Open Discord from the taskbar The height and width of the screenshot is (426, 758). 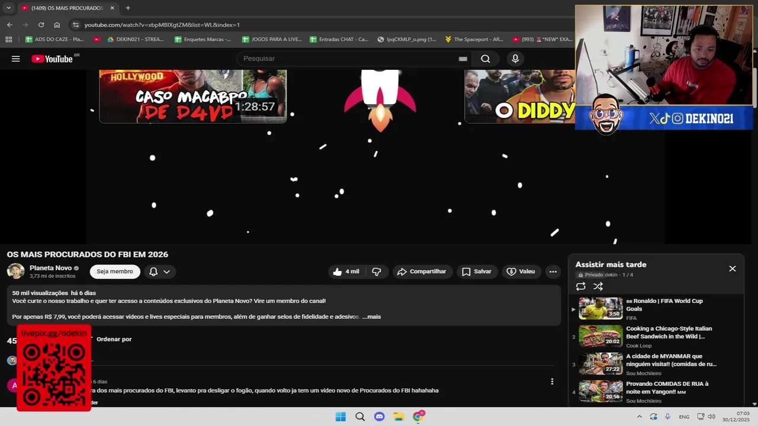pyautogui.click(x=380, y=417)
